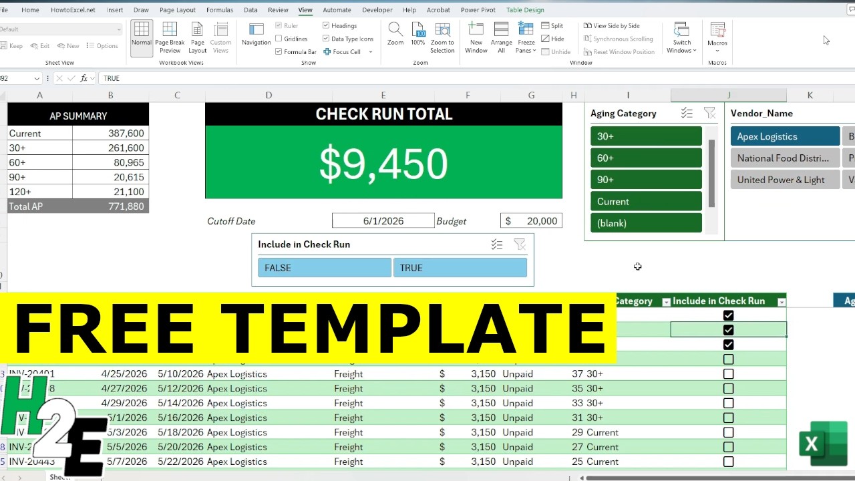
Task: Select the Cutoff Date cell 6/1/2026
Action: [383, 221]
